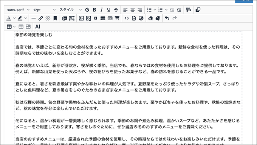This screenshot has height=145, width=257.
Task: Click the paragraph starting with 当店では、季節ごとに
Action: (x=127, y=50)
